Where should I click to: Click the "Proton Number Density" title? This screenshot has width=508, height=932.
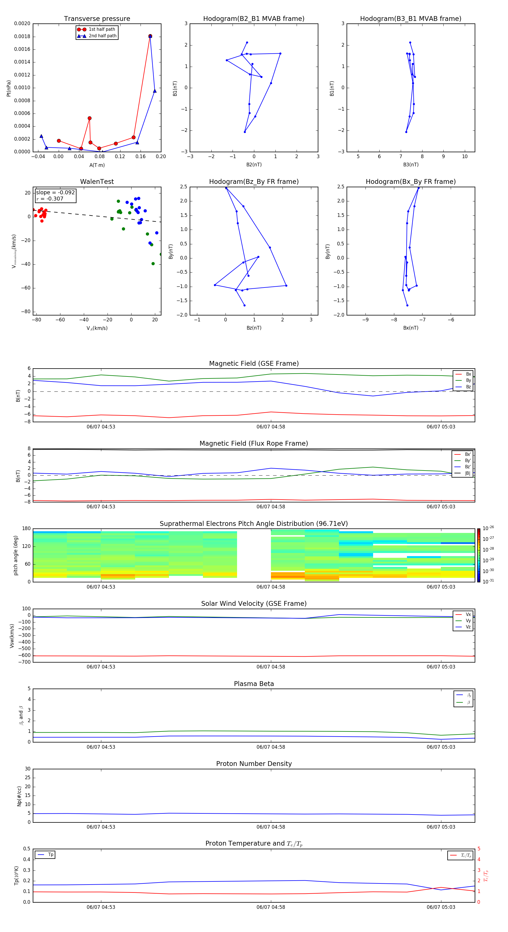point(254,764)
